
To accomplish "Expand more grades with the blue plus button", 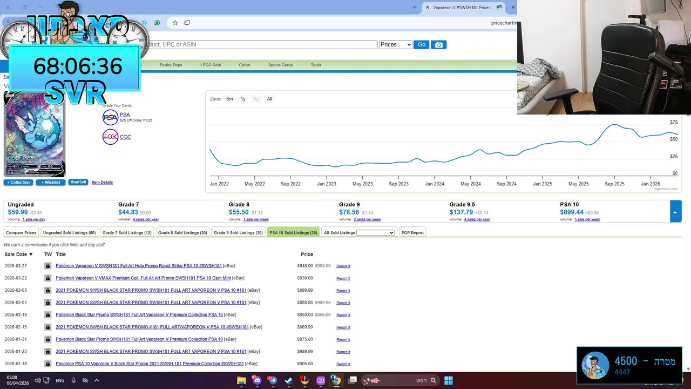I will pos(675,211).
